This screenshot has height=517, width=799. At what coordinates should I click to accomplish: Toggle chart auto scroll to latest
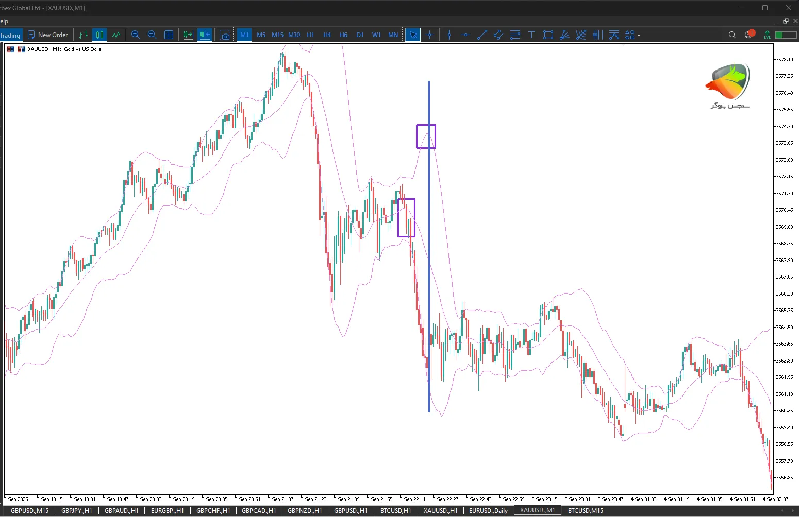(188, 35)
